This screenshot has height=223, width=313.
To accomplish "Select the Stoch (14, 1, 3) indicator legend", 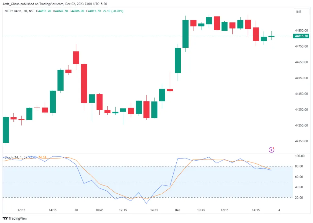I will [16, 157].
